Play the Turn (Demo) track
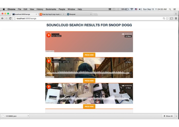 click(x=49, y=35)
